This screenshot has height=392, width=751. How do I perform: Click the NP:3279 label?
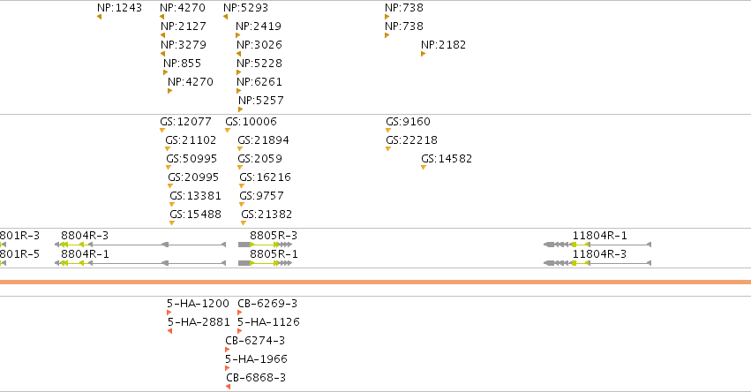(184, 44)
